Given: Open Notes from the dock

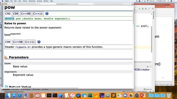Looking at the screenshot, I should point(43,95).
